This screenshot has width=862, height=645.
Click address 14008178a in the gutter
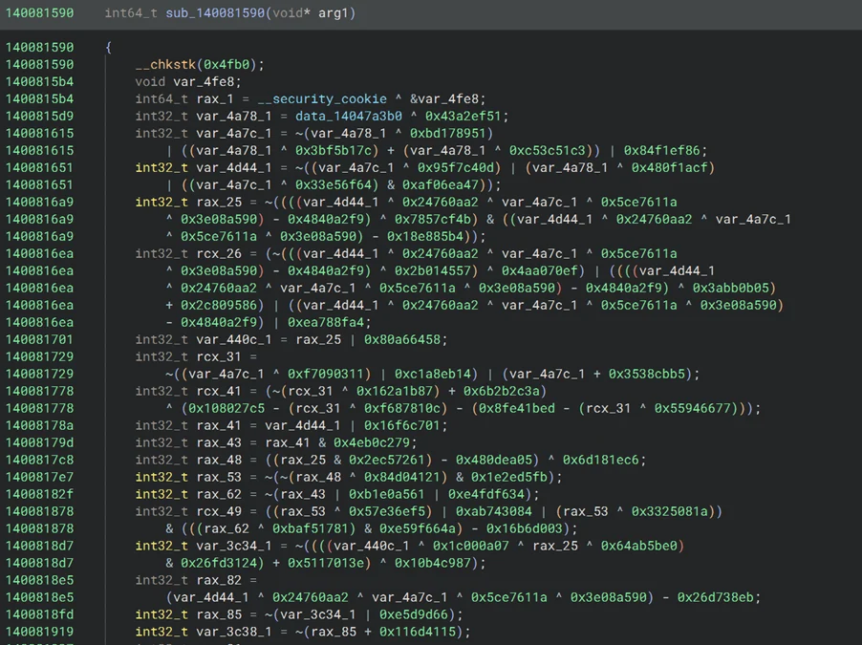click(39, 425)
